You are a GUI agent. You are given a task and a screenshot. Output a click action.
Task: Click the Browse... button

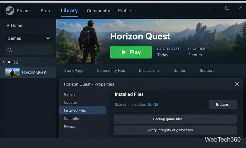tap(223, 104)
